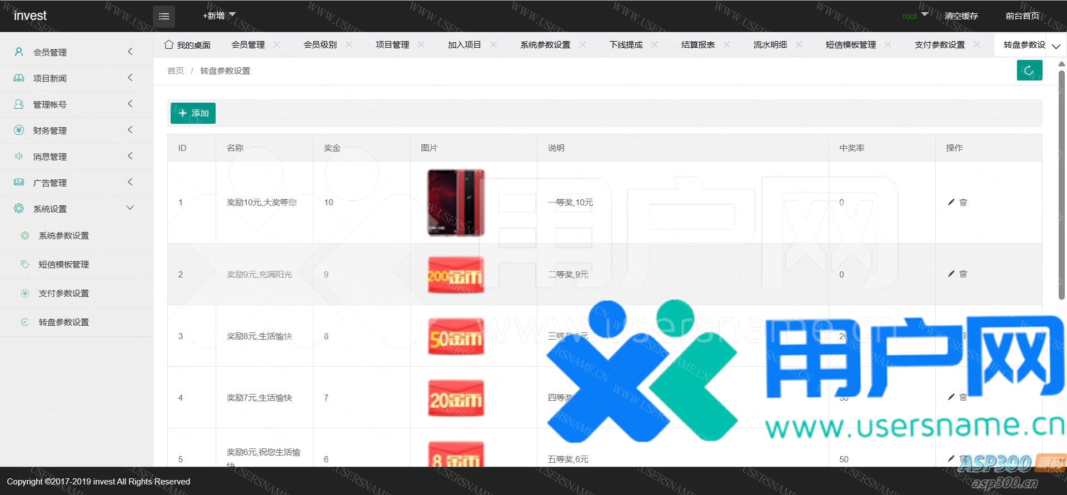Close the 会员管理 tab
1067x495 pixels.
277,44
